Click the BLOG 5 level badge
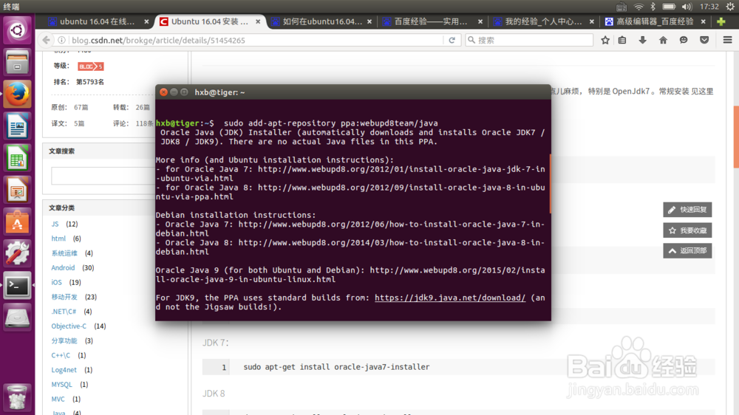Viewport: 739px width, 415px height. click(90, 66)
